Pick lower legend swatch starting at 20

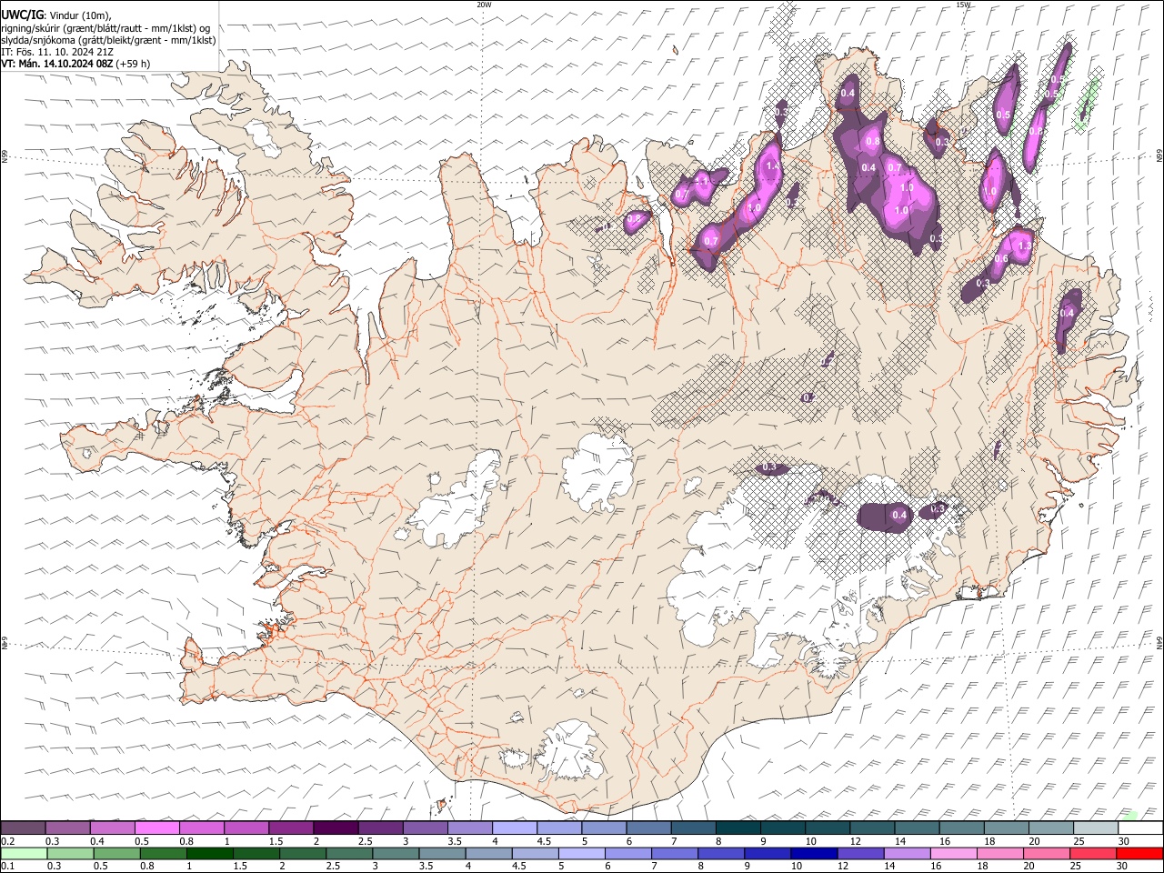click(x=1047, y=853)
